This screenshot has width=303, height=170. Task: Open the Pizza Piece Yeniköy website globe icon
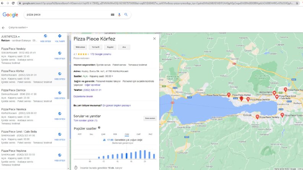[x=60, y=53]
